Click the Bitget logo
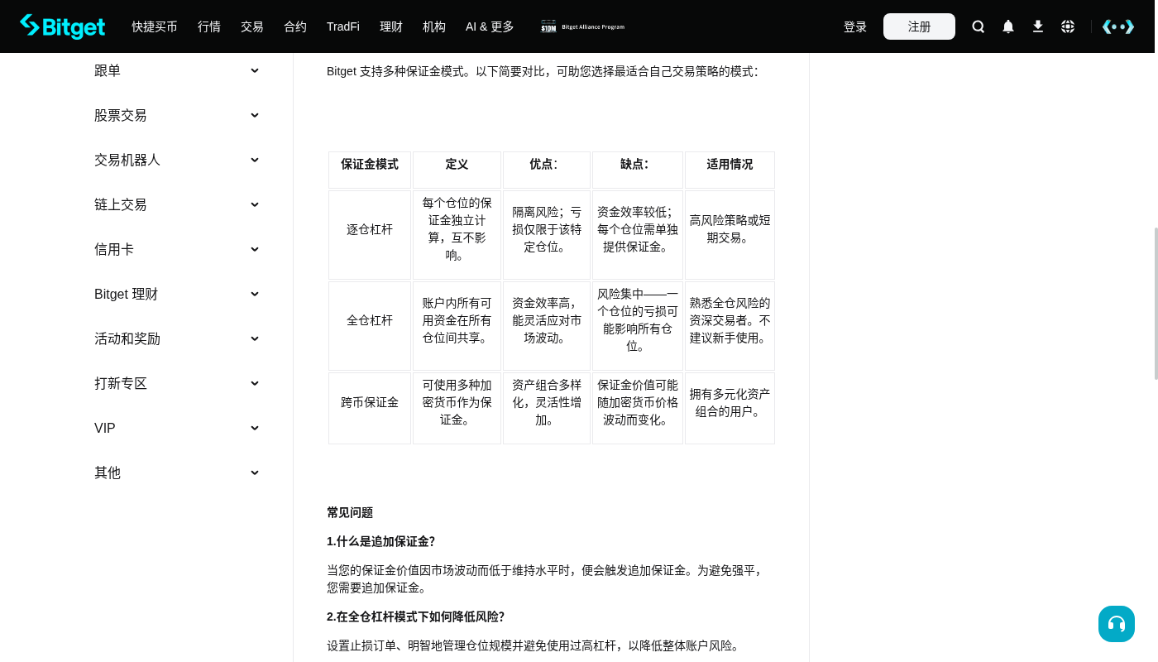This screenshot has width=1158, height=662. click(62, 26)
